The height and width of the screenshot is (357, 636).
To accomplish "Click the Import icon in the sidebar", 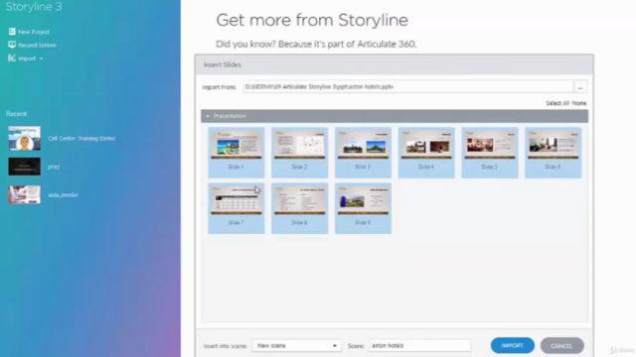I will (12, 59).
